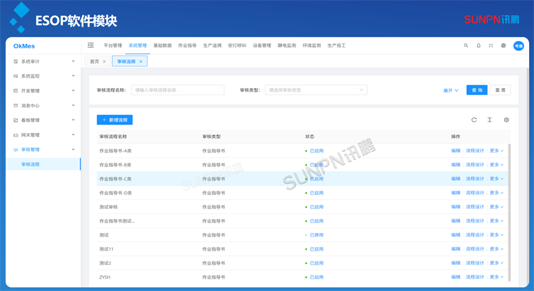
Task: Click the 看板管理 sidebar icon
Action: (16, 120)
